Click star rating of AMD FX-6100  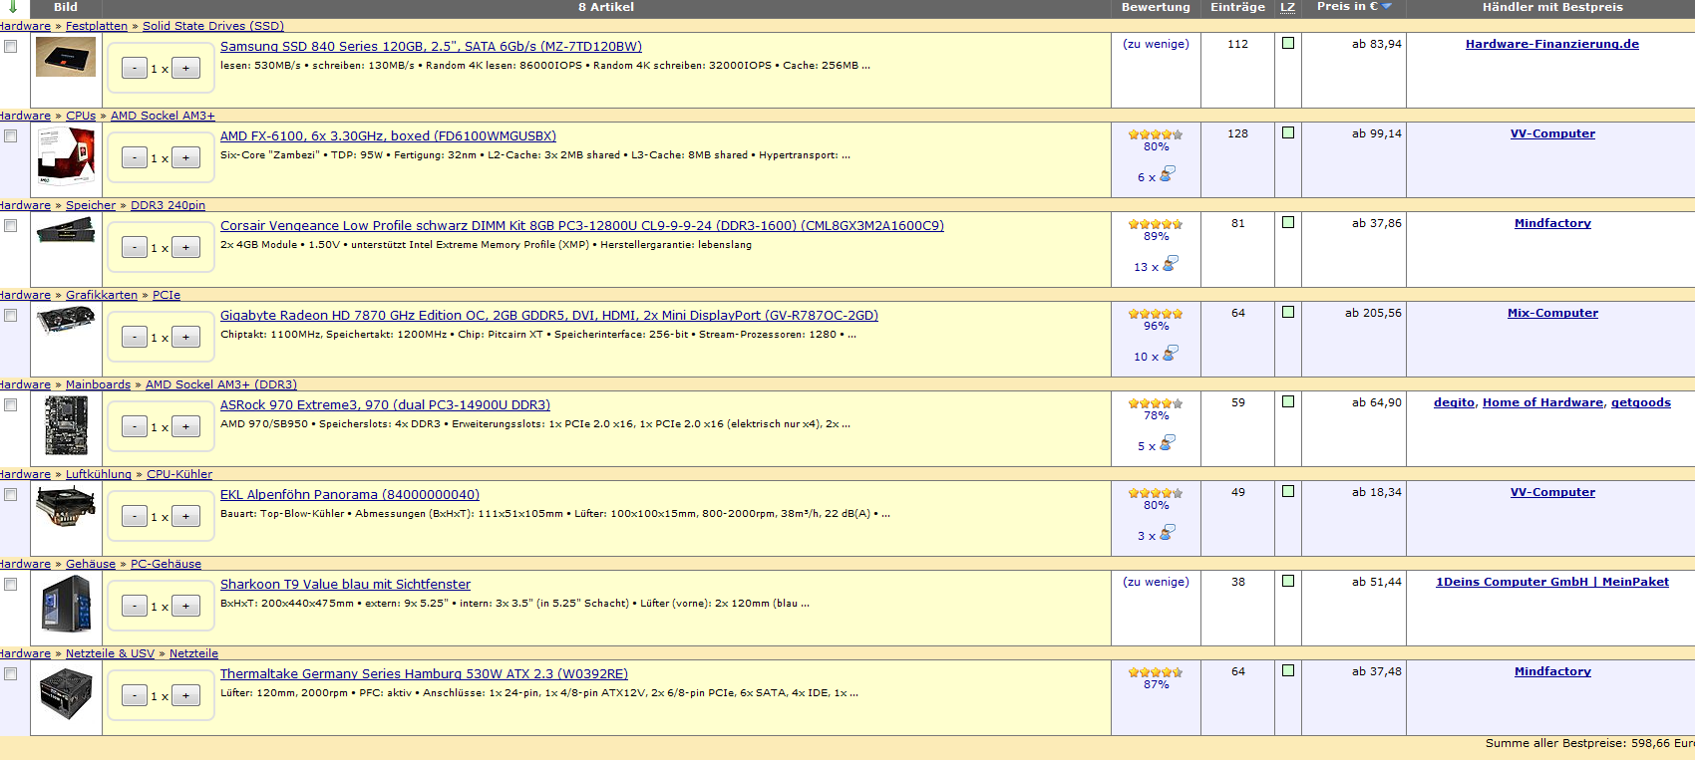tap(1156, 134)
